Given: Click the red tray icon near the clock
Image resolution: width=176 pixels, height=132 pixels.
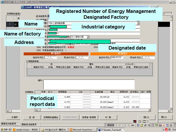Looking at the screenshot, I should tap(167, 130).
